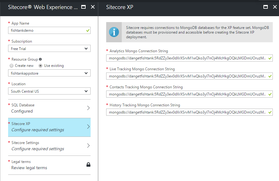This screenshot has width=279, height=181.
Task: Click the validation checkmark for Contacts Tracking string
Action: [270, 94]
